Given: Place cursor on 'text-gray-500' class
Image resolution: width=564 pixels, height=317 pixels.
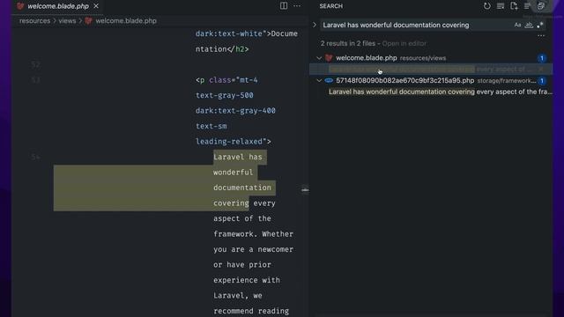Looking at the screenshot, I should (225, 95).
